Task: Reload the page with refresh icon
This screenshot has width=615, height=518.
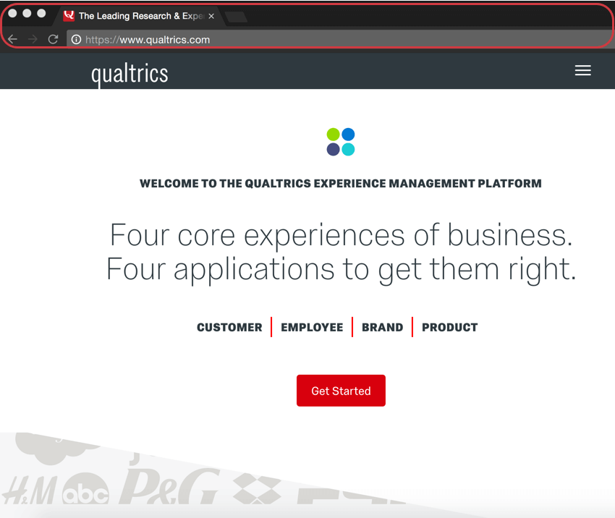Action: [x=53, y=39]
